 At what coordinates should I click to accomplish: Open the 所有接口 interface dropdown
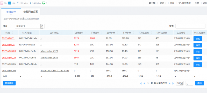[x=29, y=26]
